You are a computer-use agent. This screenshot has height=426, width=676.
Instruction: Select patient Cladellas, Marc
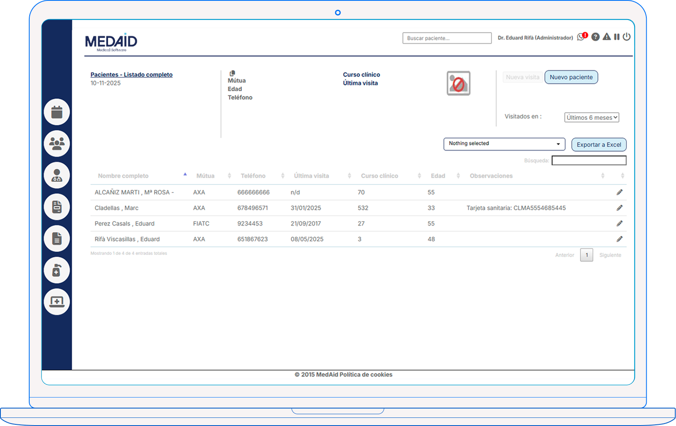(116, 208)
